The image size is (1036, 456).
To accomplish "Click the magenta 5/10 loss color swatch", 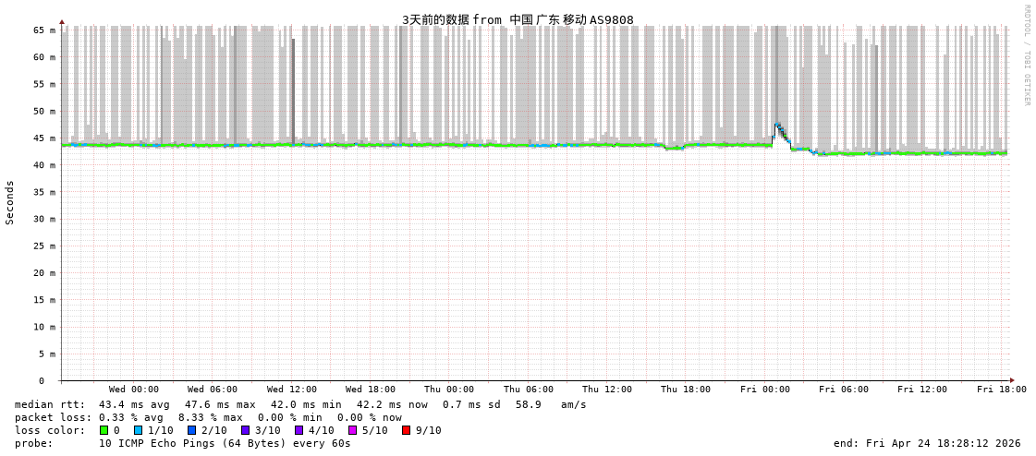I will (352, 430).
